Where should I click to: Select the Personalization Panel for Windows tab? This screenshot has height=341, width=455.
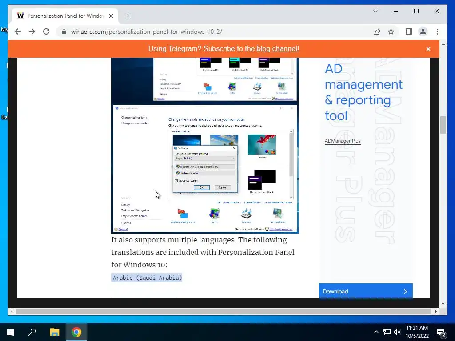pos(65,16)
